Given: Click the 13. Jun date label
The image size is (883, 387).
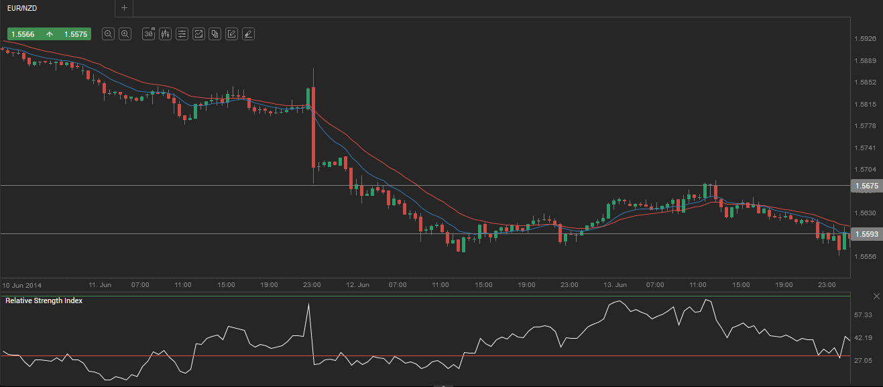Looking at the screenshot, I should (x=616, y=285).
